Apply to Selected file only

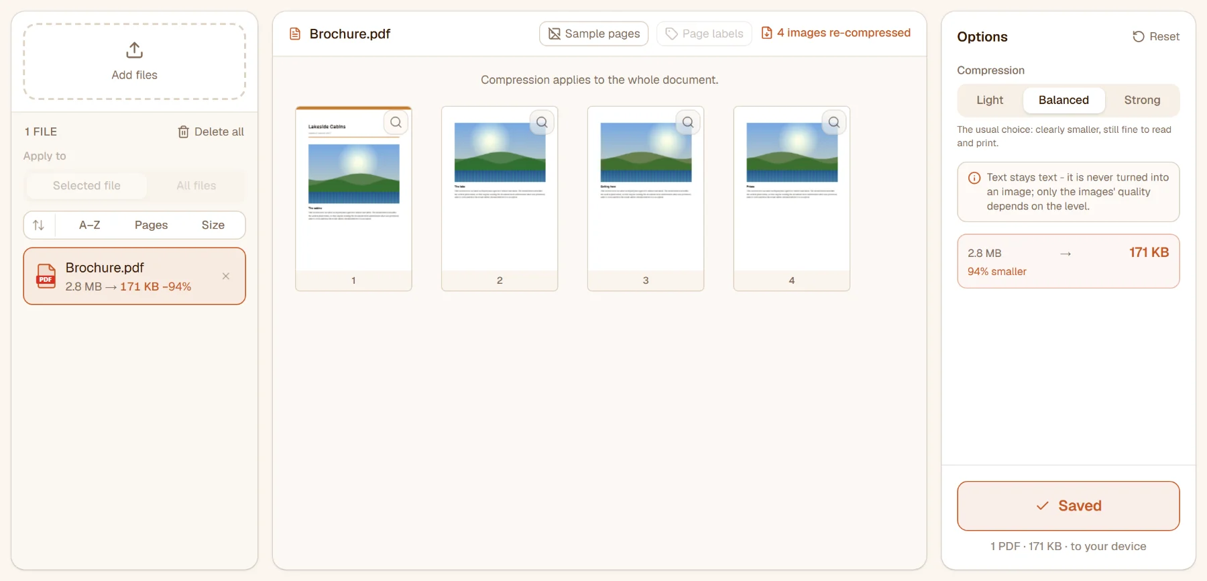87,186
